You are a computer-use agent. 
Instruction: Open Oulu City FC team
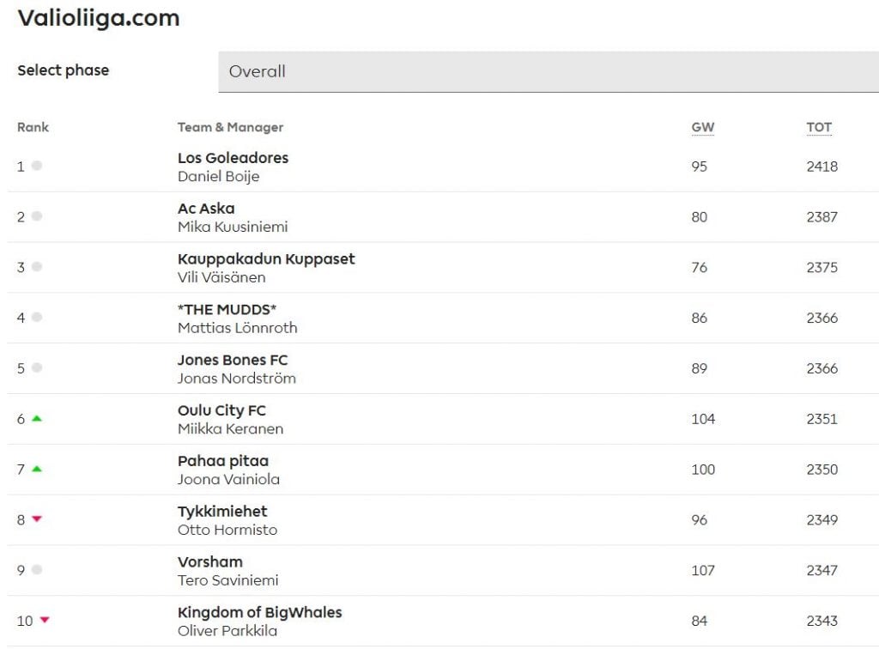(221, 410)
